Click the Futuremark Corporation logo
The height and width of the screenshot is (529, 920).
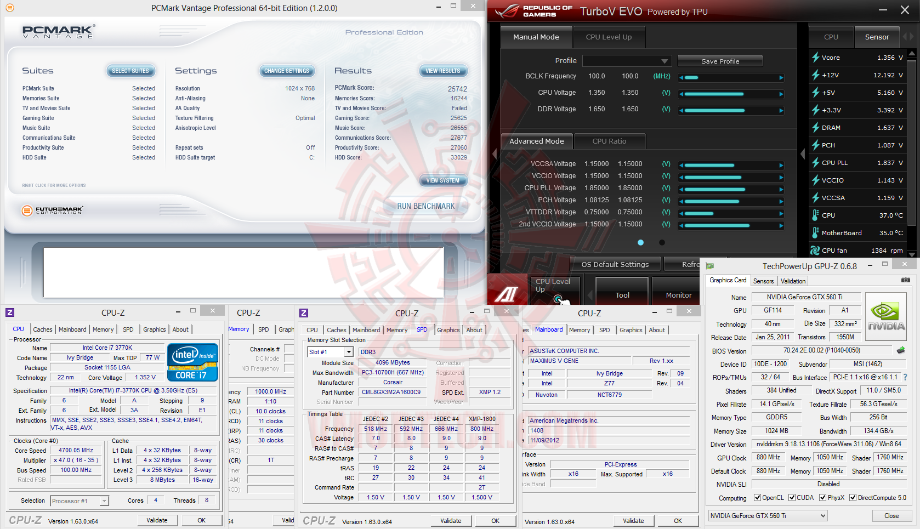(x=53, y=210)
